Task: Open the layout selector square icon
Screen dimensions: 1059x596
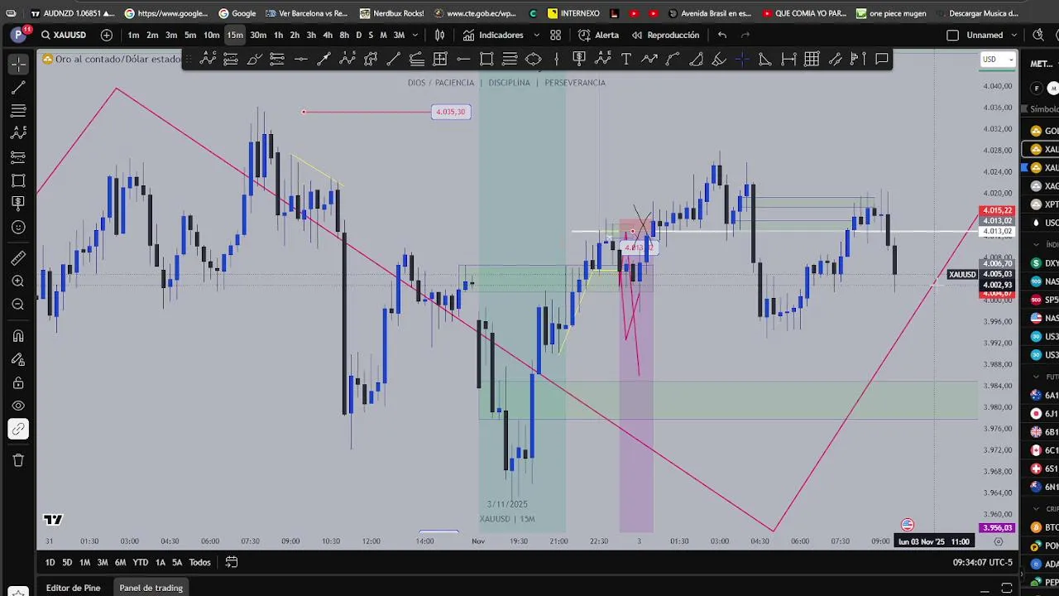Action: point(952,35)
